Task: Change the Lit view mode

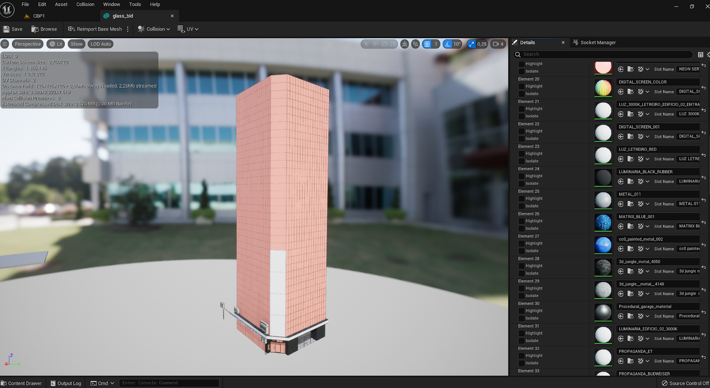Action: pyautogui.click(x=56, y=44)
